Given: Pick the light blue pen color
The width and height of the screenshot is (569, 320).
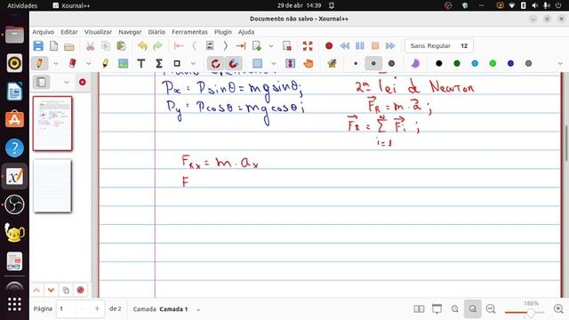Looking at the screenshot, I should click(475, 63).
